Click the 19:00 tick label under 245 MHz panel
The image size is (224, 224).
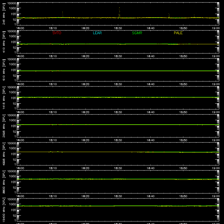point(216,28)
